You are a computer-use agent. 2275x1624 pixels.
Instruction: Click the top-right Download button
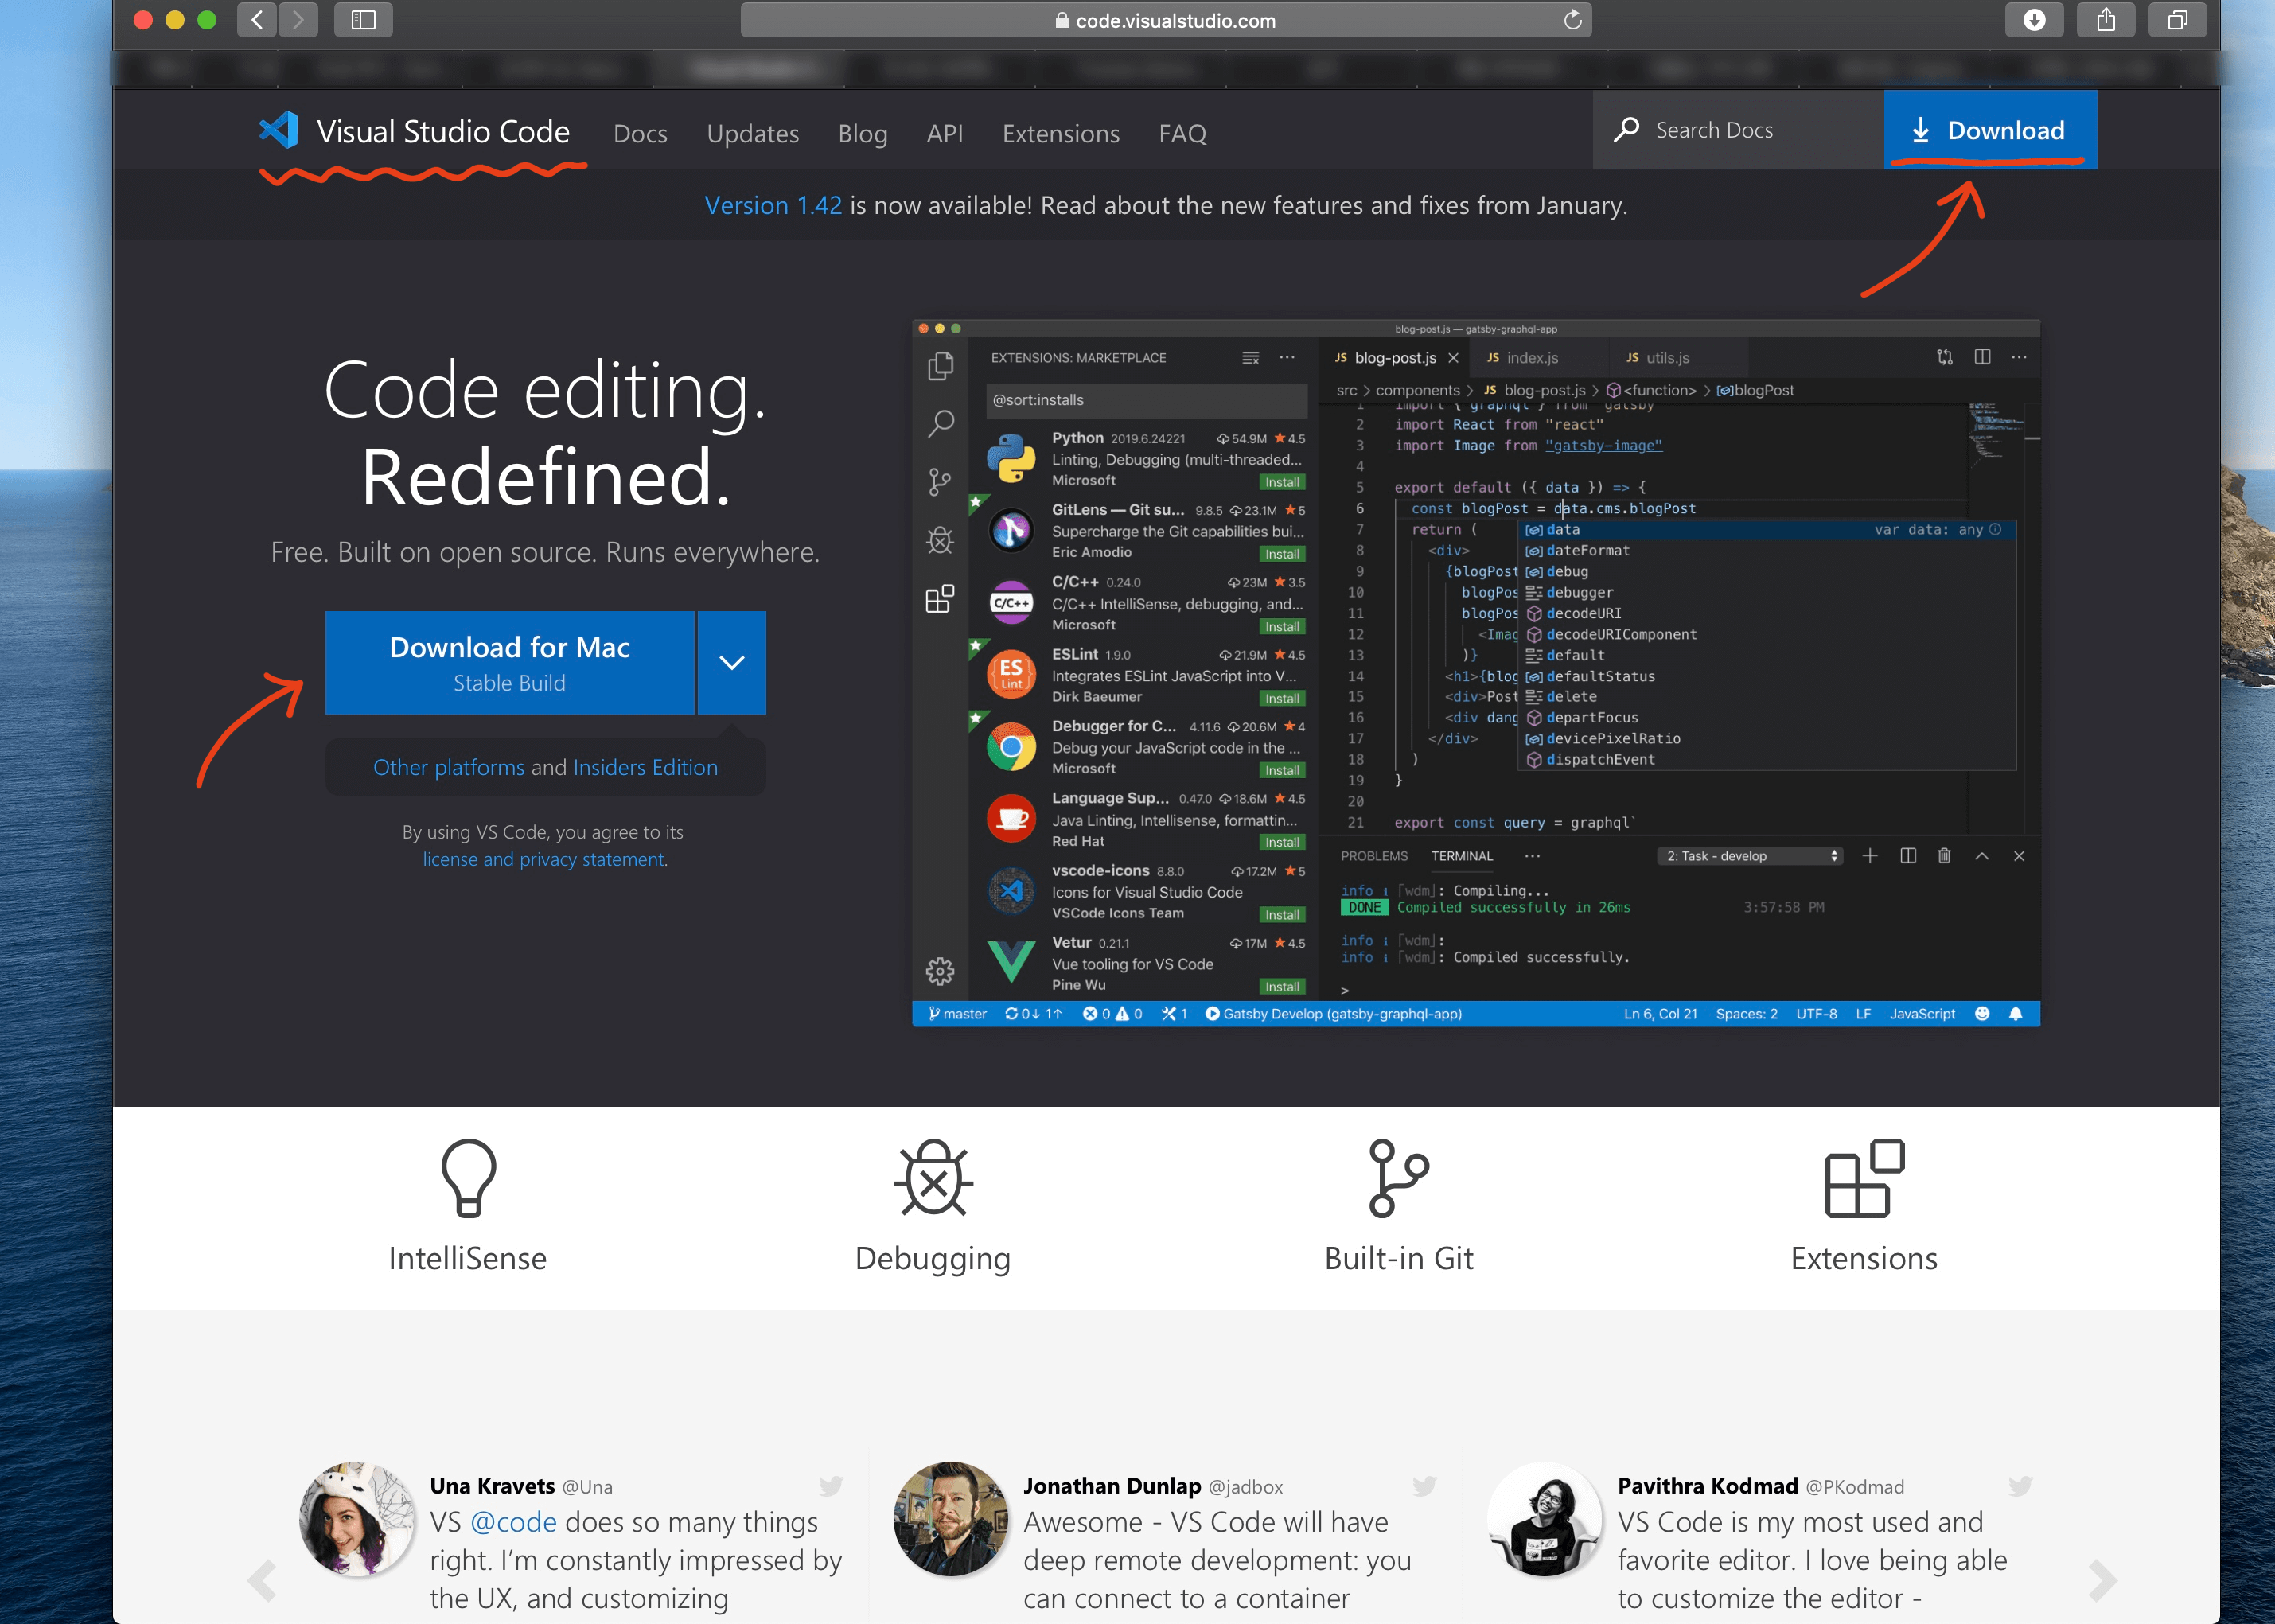click(x=1990, y=130)
